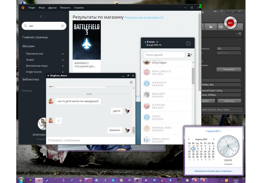Click the Отправить сообщение message field

click(91, 140)
